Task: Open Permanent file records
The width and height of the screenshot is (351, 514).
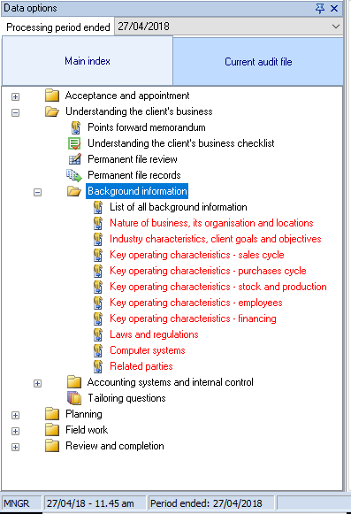Action: pos(134,175)
